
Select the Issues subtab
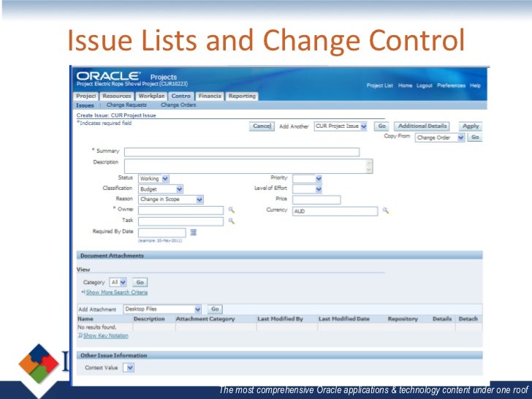point(85,105)
